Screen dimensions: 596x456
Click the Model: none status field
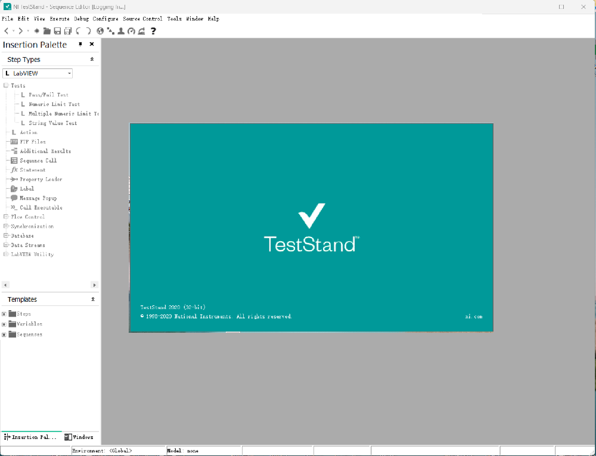(204, 451)
